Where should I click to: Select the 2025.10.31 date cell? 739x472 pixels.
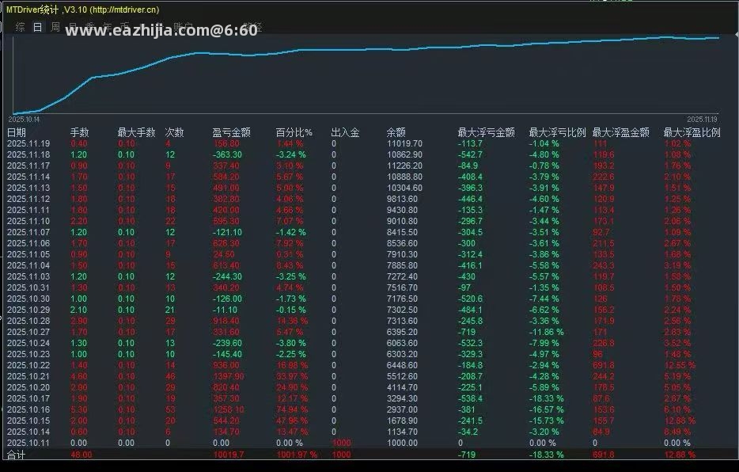(x=28, y=287)
